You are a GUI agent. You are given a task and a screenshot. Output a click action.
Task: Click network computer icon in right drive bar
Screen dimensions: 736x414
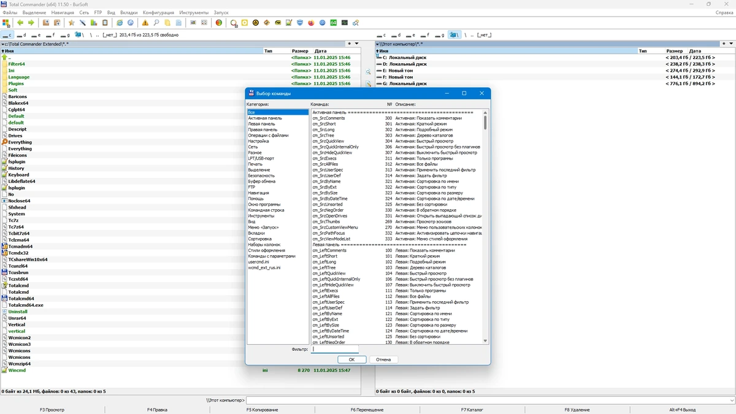(x=454, y=35)
